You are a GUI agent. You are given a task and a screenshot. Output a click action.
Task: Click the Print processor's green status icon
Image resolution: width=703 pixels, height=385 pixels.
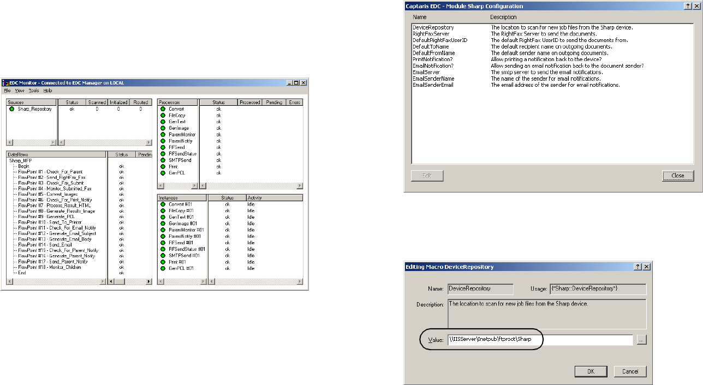pos(163,166)
